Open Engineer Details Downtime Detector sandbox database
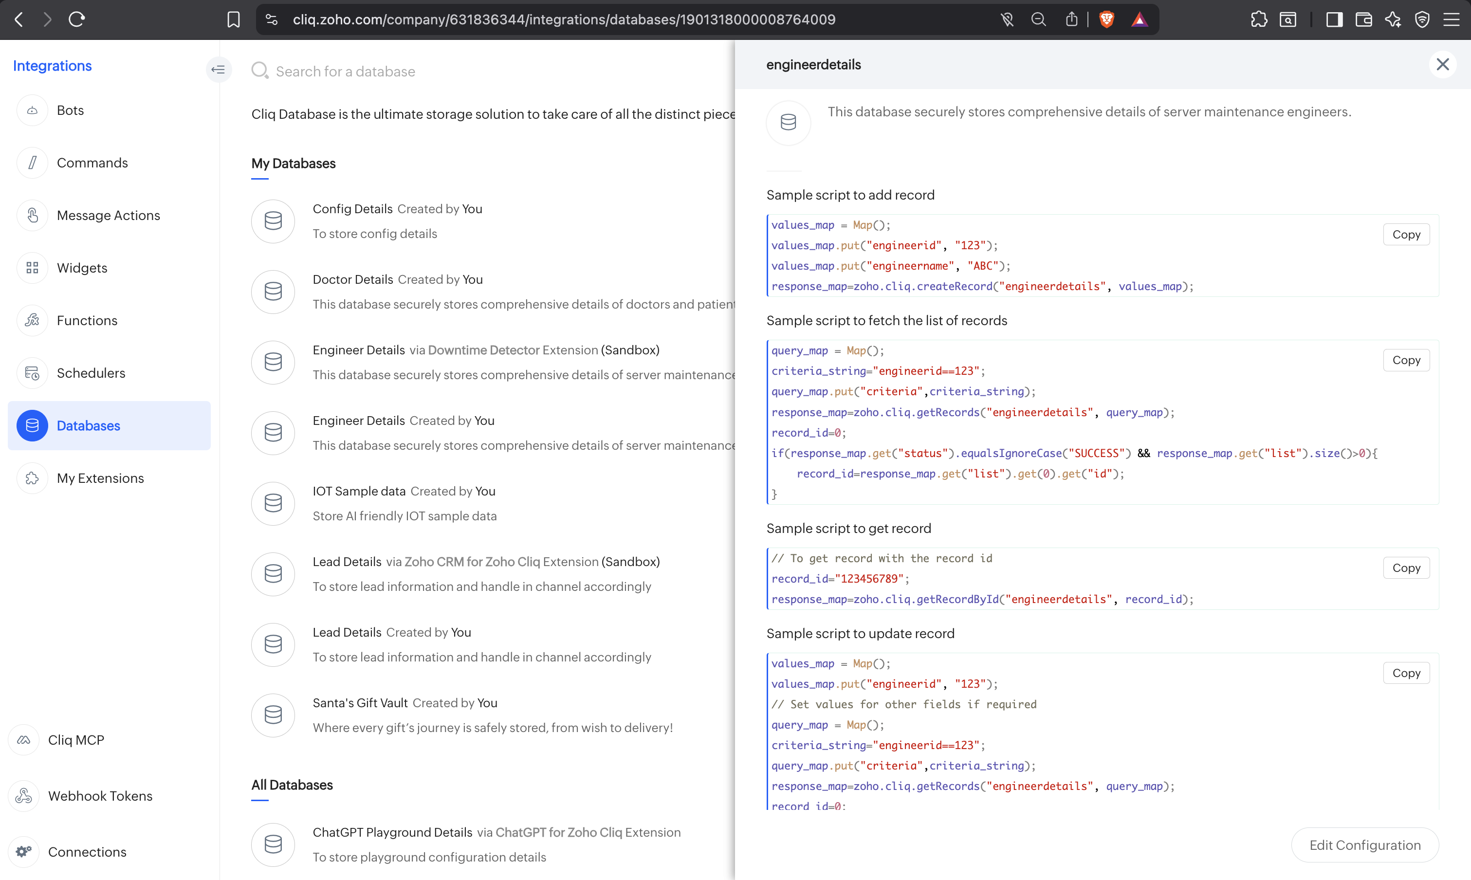The width and height of the screenshot is (1471, 880). point(493,362)
